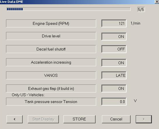Click the Decel fuel shutoff OFF value

[114, 49]
